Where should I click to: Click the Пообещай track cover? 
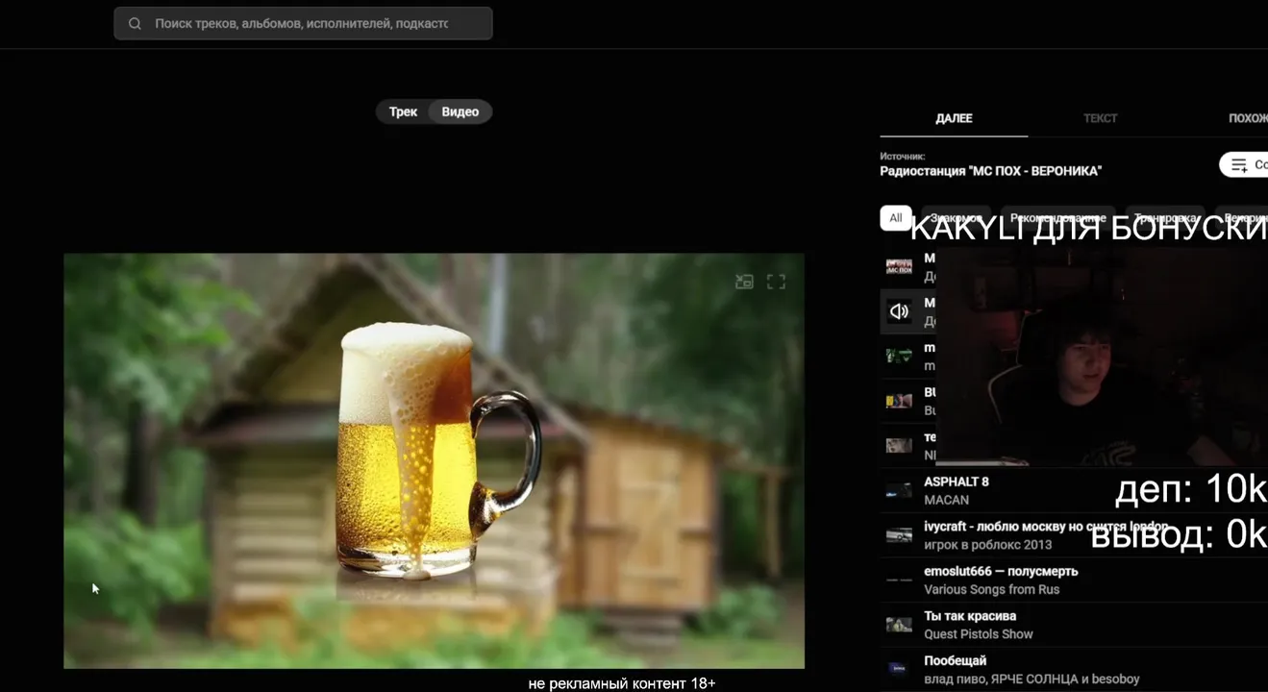tap(899, 669)
